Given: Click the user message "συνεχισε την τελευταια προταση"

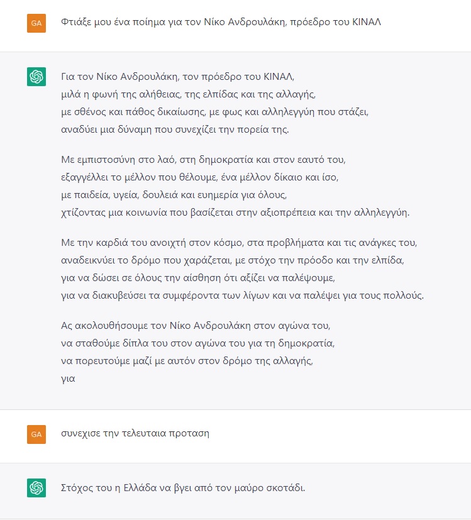Looking at the screenshot, I should point(135,433).
